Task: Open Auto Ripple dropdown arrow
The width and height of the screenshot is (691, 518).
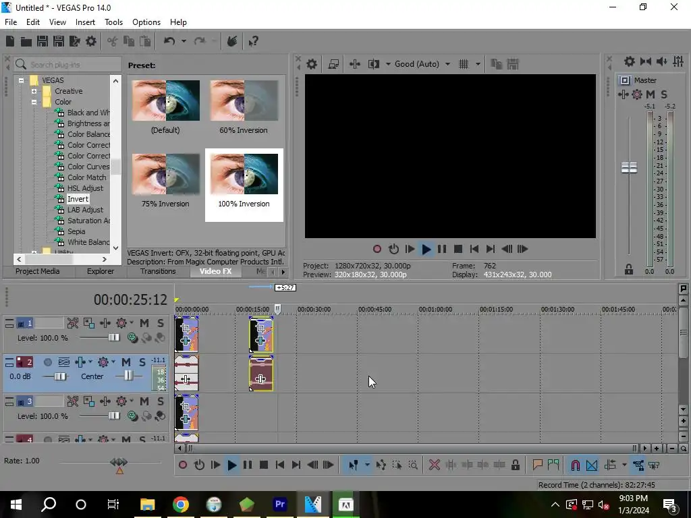Action: pyautogui.click(x=624, y=465)
